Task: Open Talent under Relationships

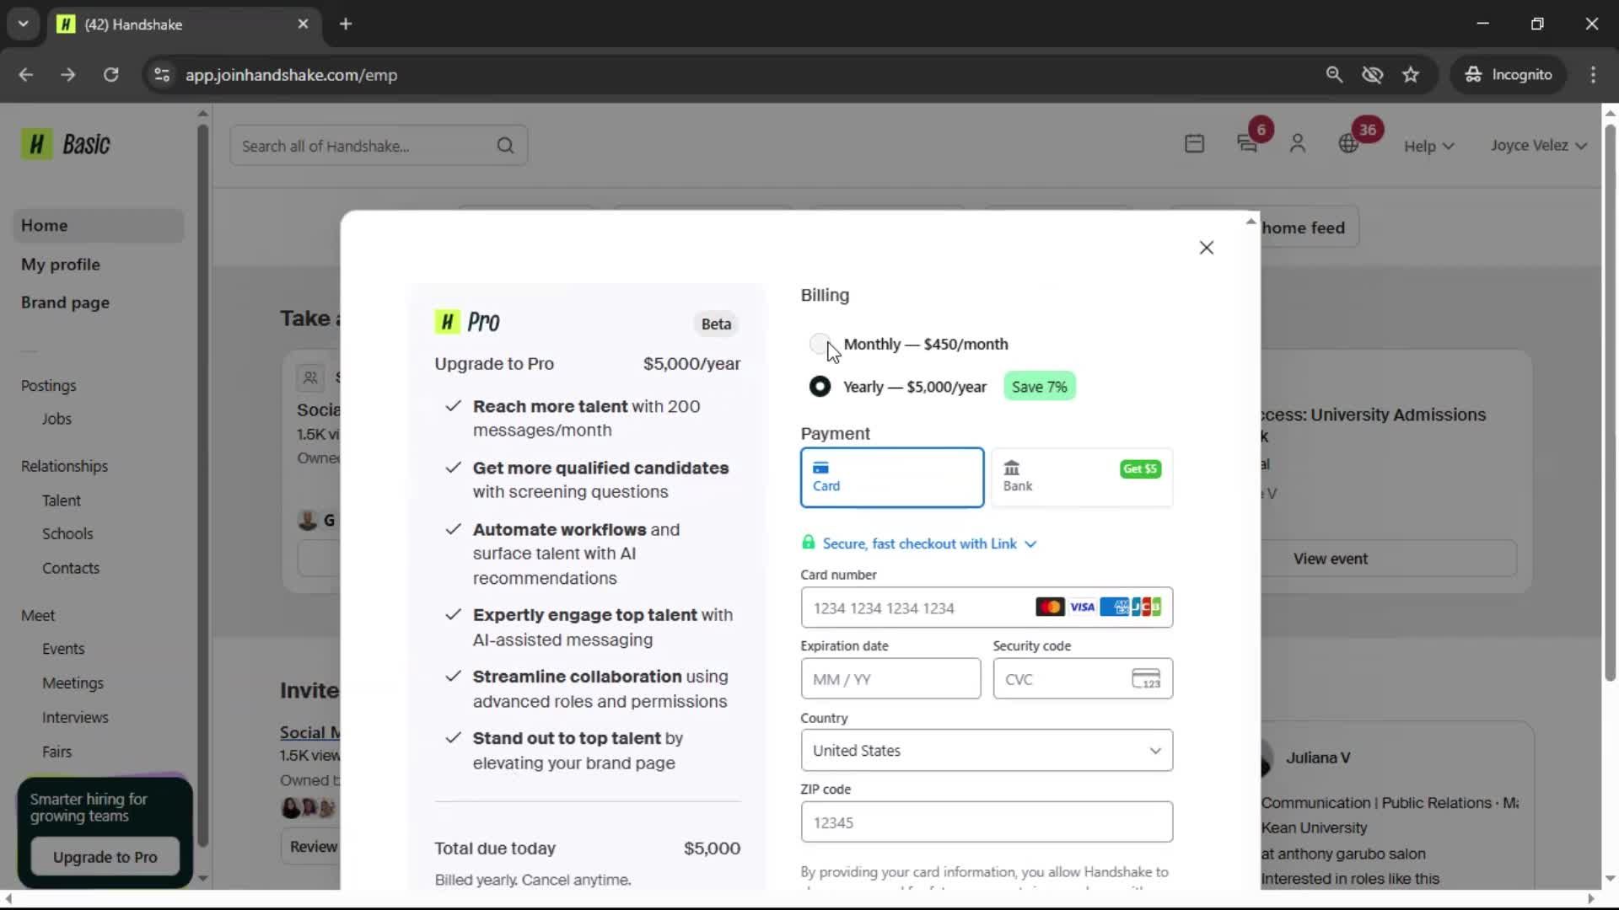Action: point(62,500)
